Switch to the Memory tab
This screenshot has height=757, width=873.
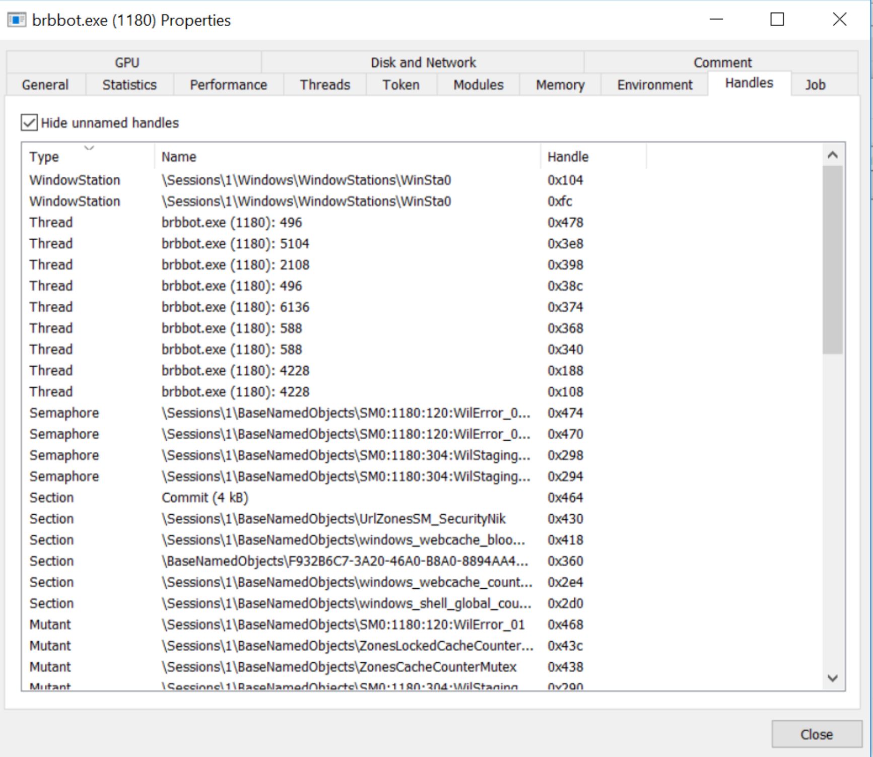tap(559, 85)
